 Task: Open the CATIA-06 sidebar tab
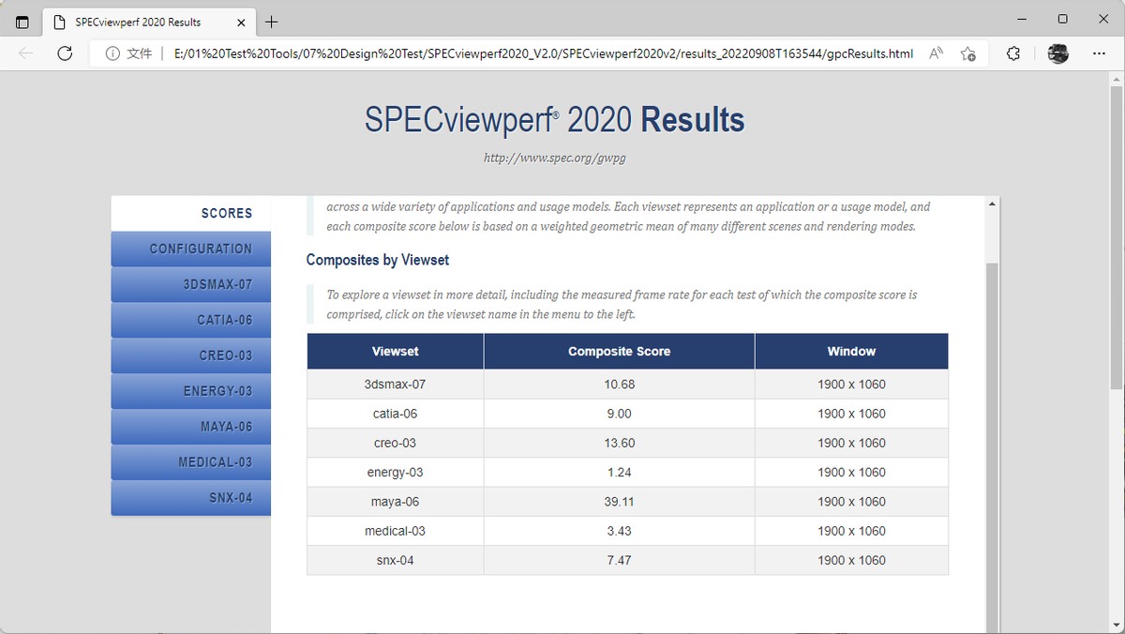coord(190,320)
